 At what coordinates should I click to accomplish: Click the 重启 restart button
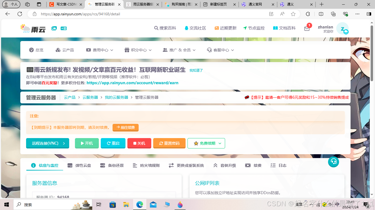tap(113, 143)
